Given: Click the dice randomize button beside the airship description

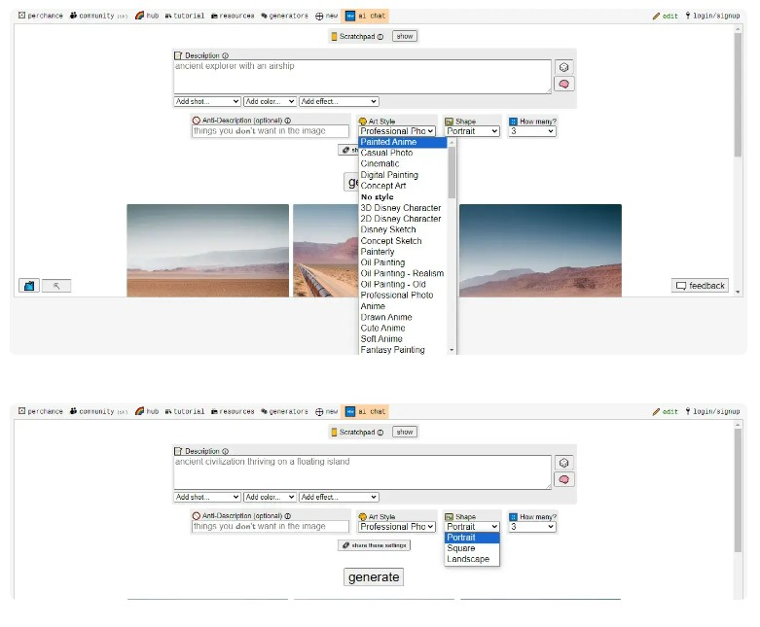Looking at the screenshot, I should click(563, 67).
